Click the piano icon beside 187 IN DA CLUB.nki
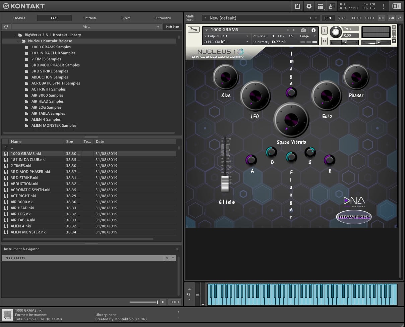 point(6,160)
